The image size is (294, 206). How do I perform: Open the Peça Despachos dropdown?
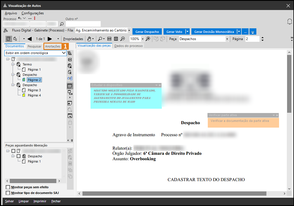coord(227,39)
